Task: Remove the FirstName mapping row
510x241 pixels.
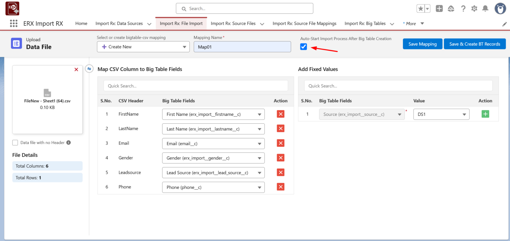Action: pos(280,114)
